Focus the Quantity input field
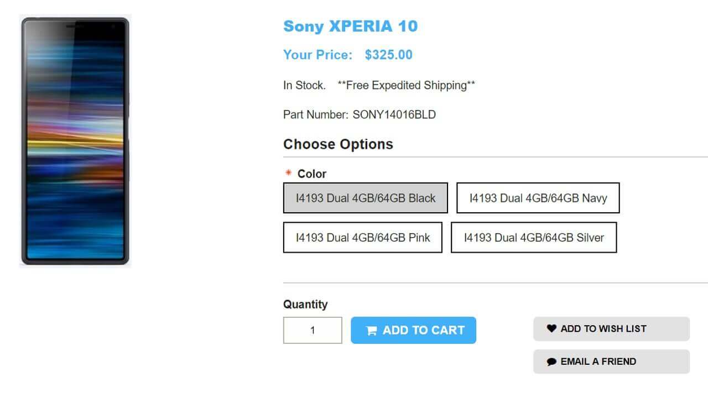This screenshot has width=708, height=398. click(x=313, y=330)
